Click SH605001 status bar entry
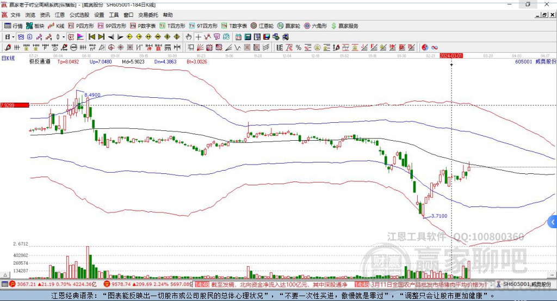The width and height of the screenshot is (557, 301). pyautogui.click(x=527, y=284)
